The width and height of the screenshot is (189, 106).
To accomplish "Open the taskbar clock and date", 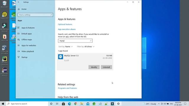I will point(178,104).
